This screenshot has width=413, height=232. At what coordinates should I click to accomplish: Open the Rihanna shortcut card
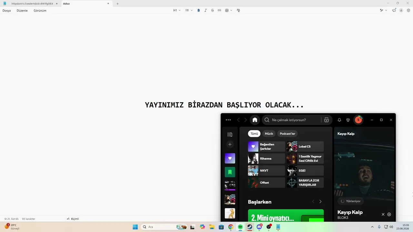pyautogui.click(x=267, y=159)
